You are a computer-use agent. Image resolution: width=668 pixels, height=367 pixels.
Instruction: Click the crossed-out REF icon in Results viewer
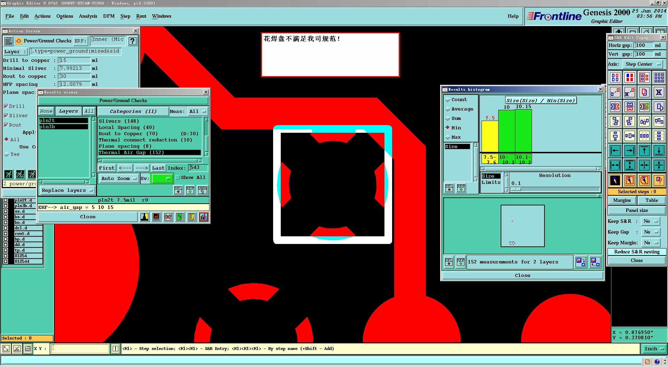pos(168,217)
